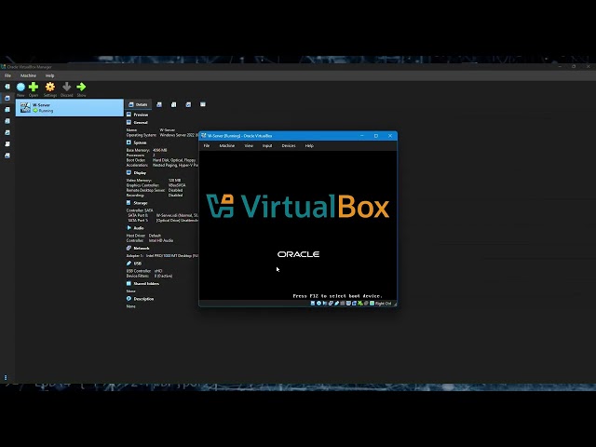Select the Media tool in the Manager sidebar
596x447 pixels.
tap(7, 121)
